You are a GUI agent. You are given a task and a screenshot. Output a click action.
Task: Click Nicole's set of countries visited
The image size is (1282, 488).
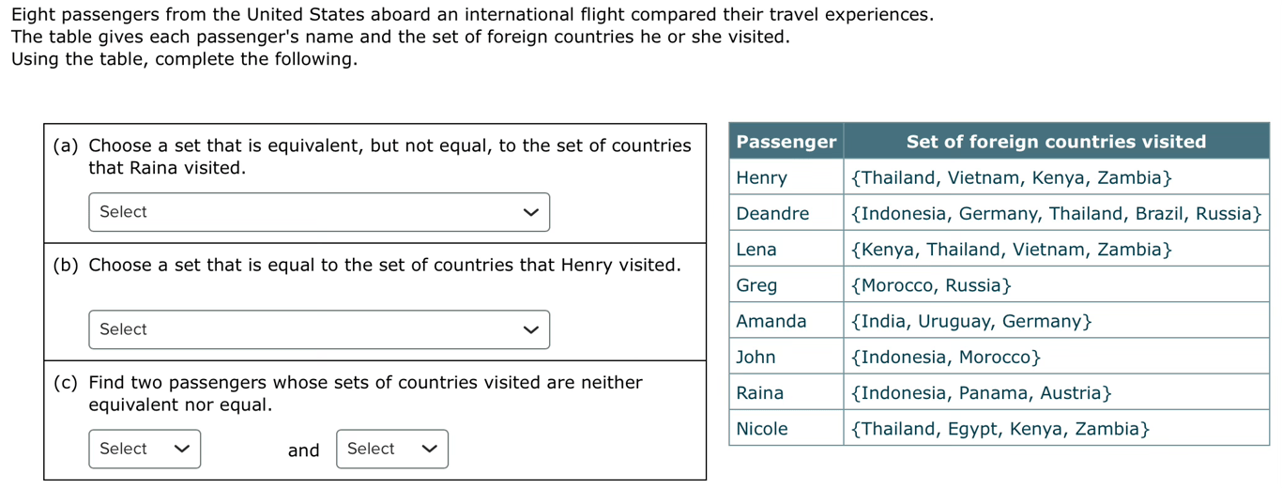point(1000,429)
